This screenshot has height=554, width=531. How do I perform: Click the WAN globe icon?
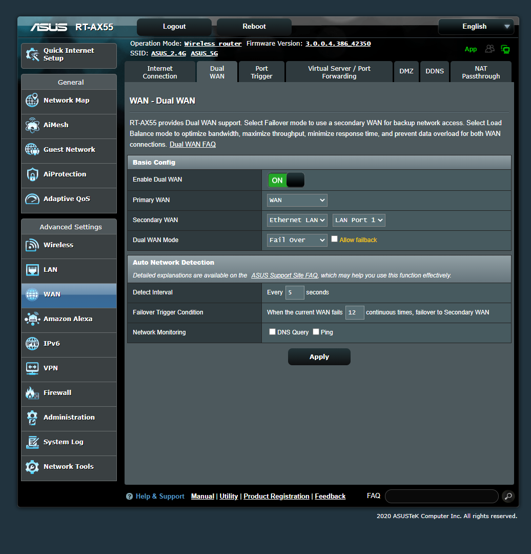coord(32,294)
